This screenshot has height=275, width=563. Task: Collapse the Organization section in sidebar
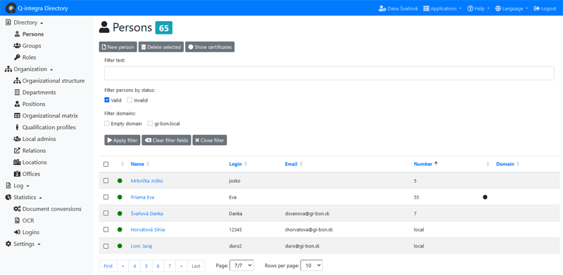pos(29,69)
